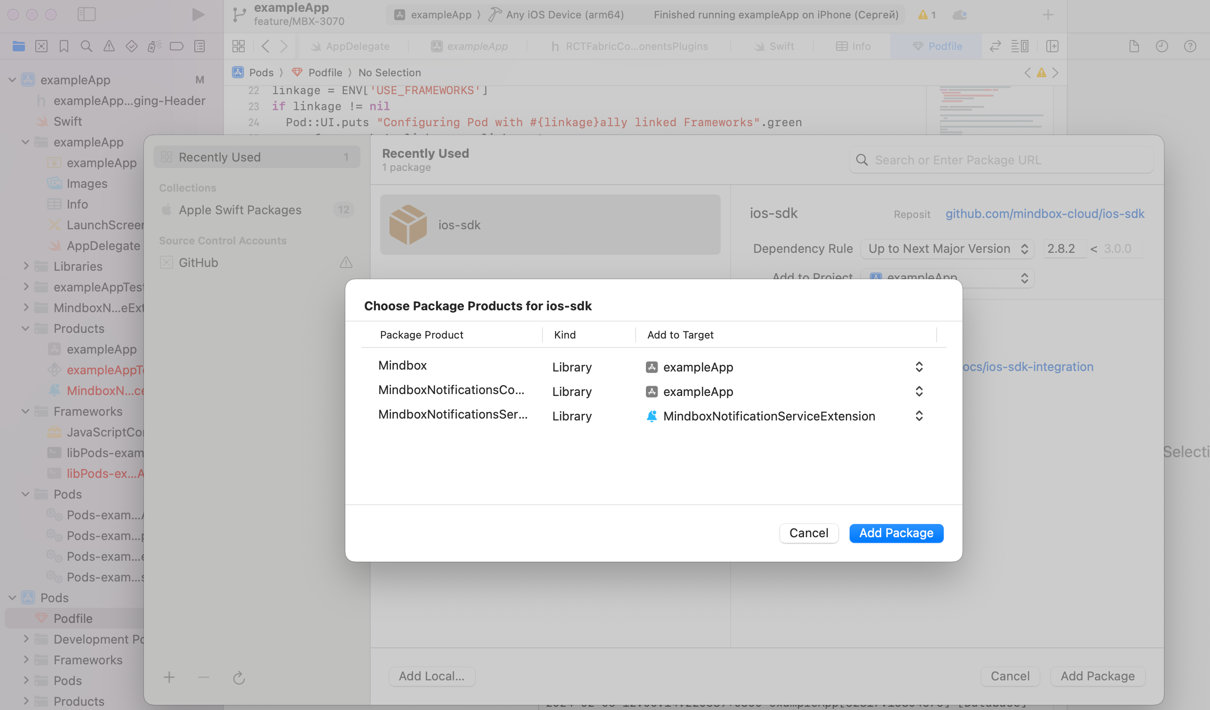
Task: Select the Podfile editor tab
Action: (x=937, y=46)
